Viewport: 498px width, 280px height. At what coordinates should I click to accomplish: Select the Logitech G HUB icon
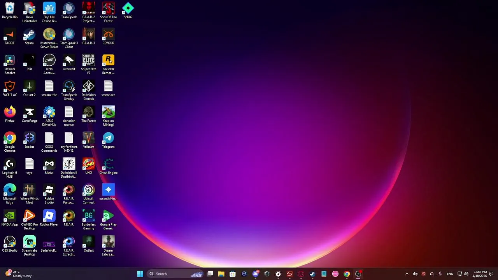click(10, 168)
